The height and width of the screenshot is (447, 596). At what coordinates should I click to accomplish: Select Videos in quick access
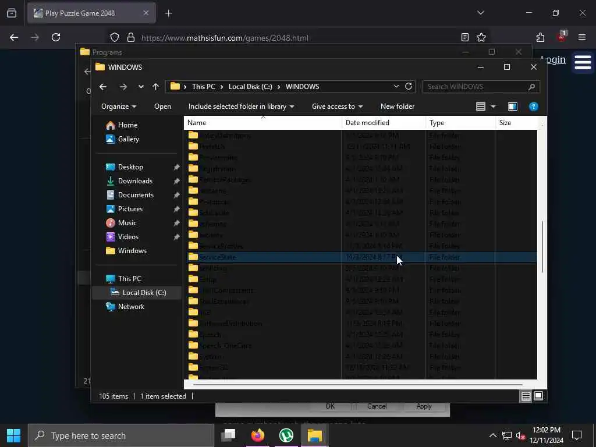pyautogui.click(x=128, y=237)
